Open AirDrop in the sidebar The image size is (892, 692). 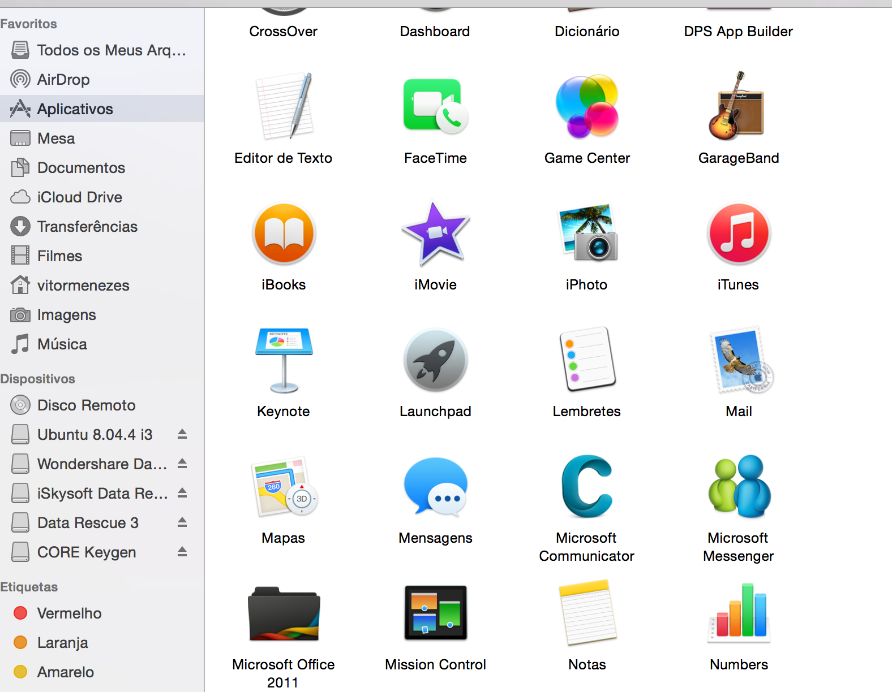click(x=63, y=80)
